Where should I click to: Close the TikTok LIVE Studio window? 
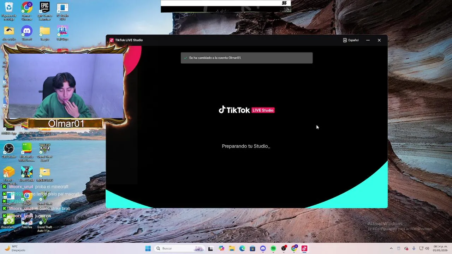click(x=379, y=40)
